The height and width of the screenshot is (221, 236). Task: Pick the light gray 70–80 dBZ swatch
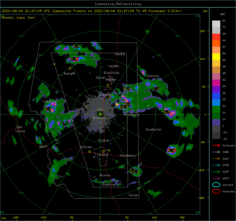216,24
